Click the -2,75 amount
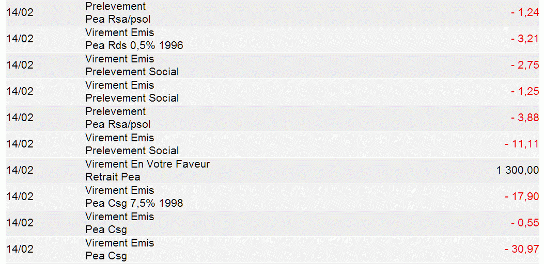 (525, 65)
